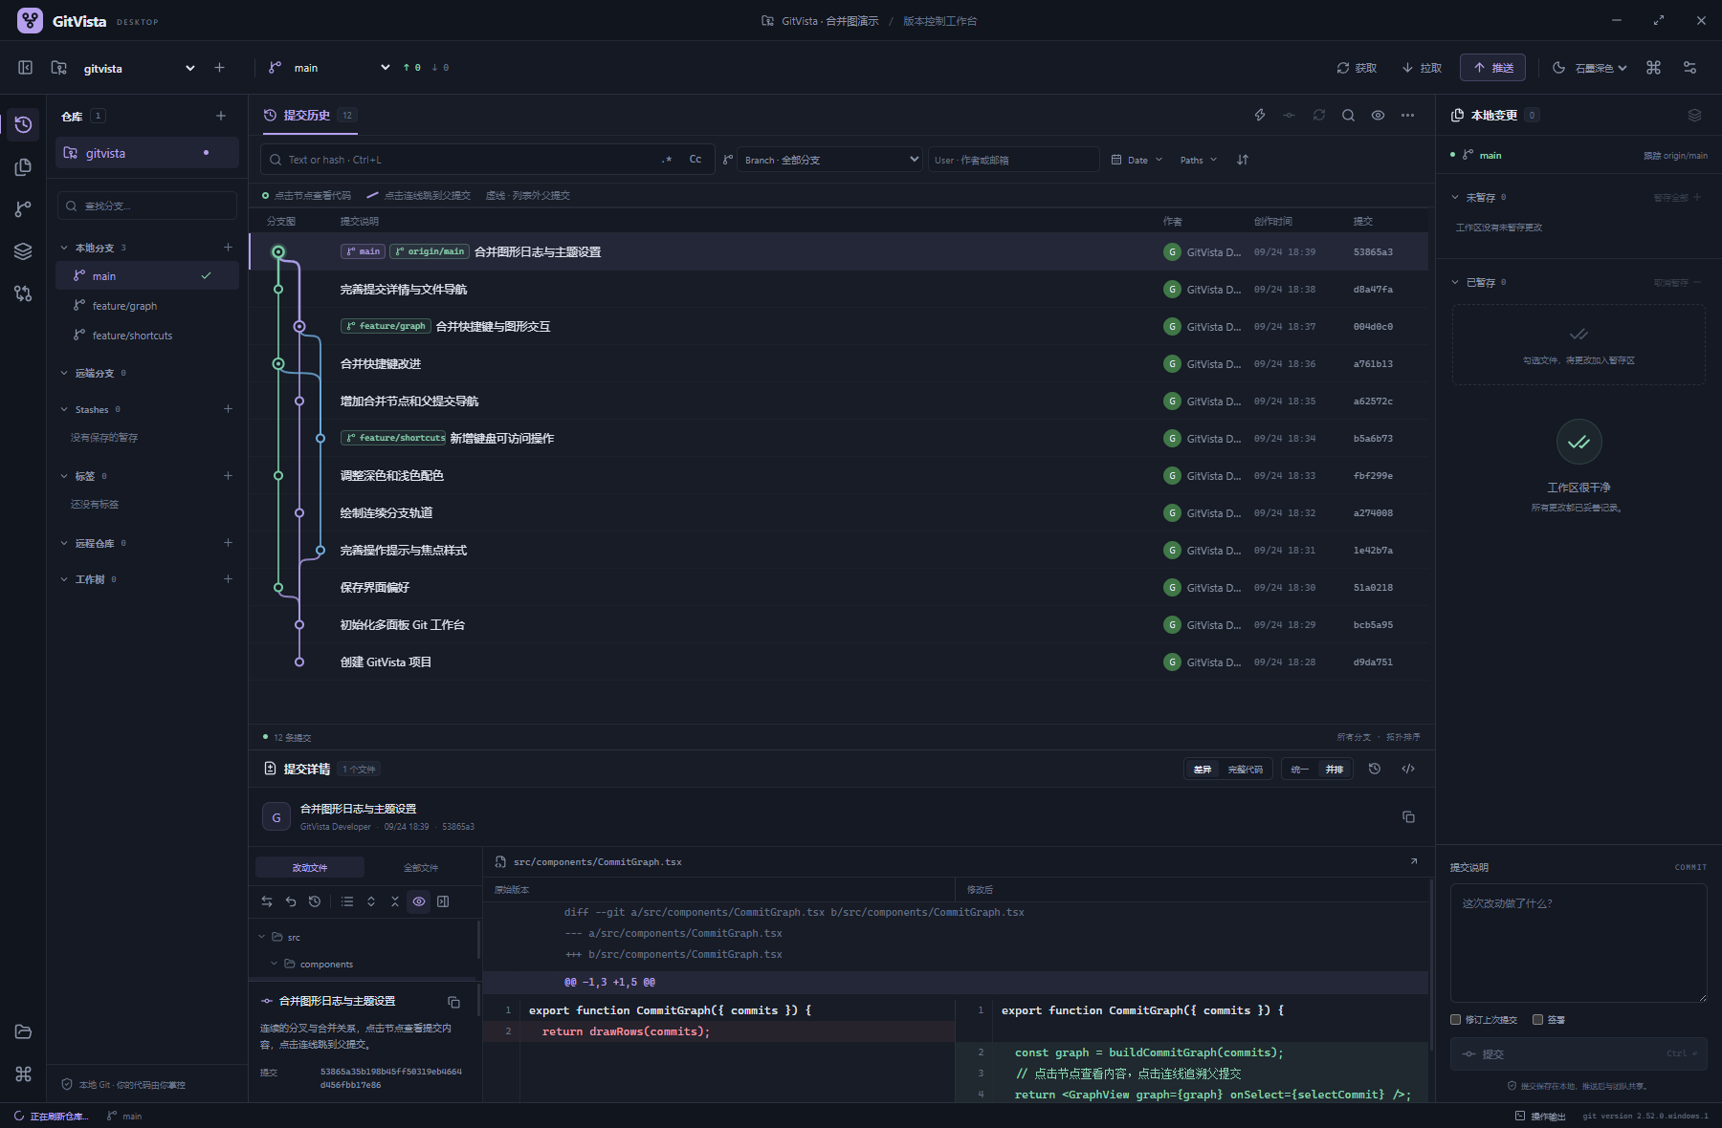Open the lightning quick actions icon
This screenshot has width=1722, height=1128.
[x=1260, y=115]
